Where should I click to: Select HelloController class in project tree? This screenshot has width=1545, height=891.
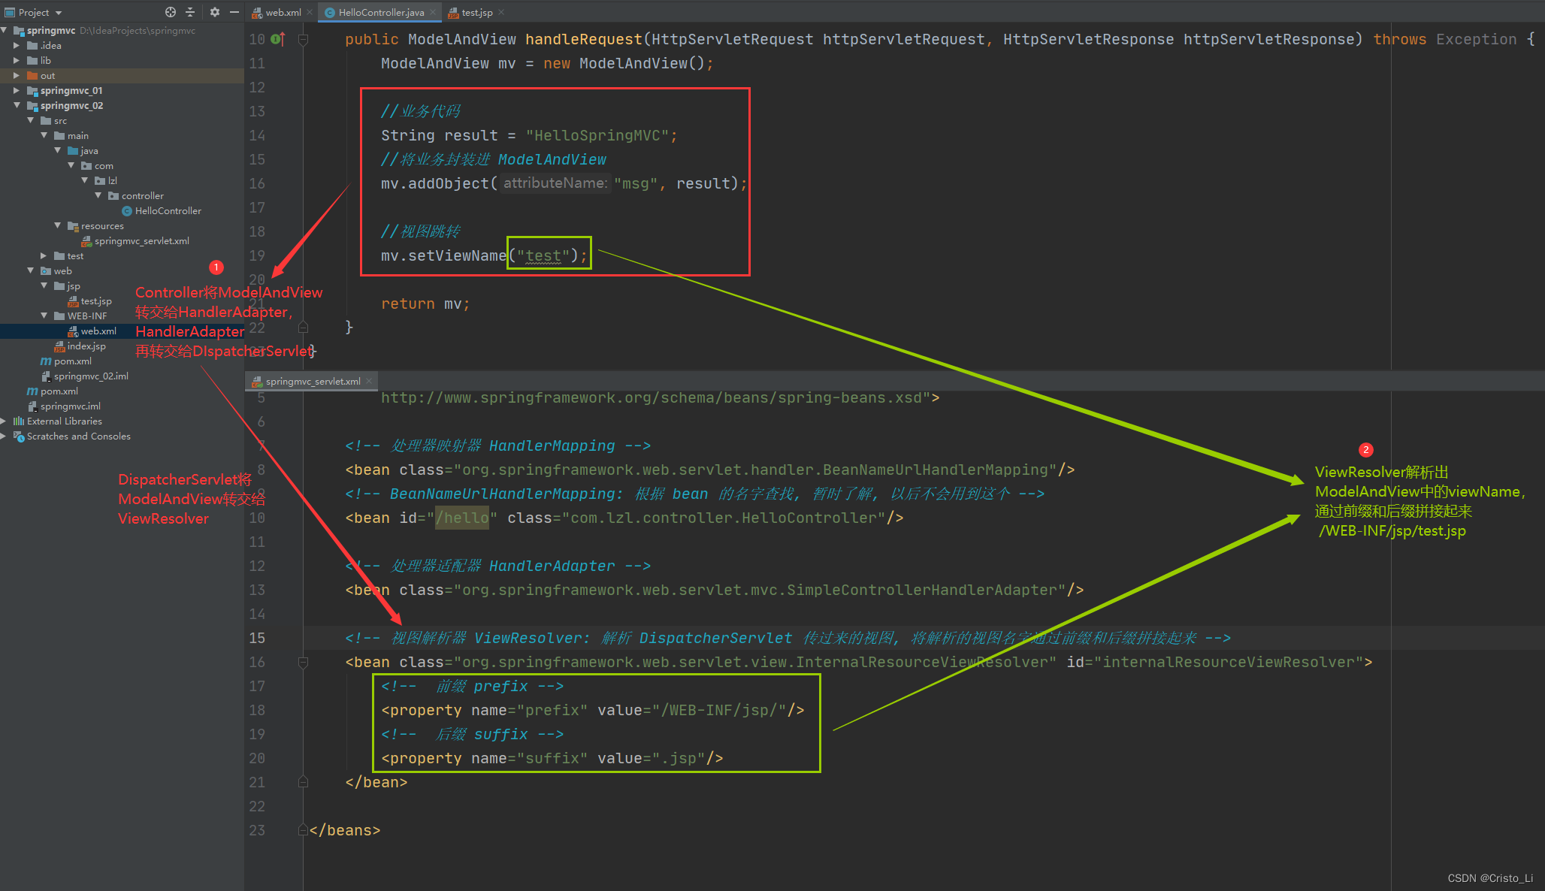click(168, 211)
